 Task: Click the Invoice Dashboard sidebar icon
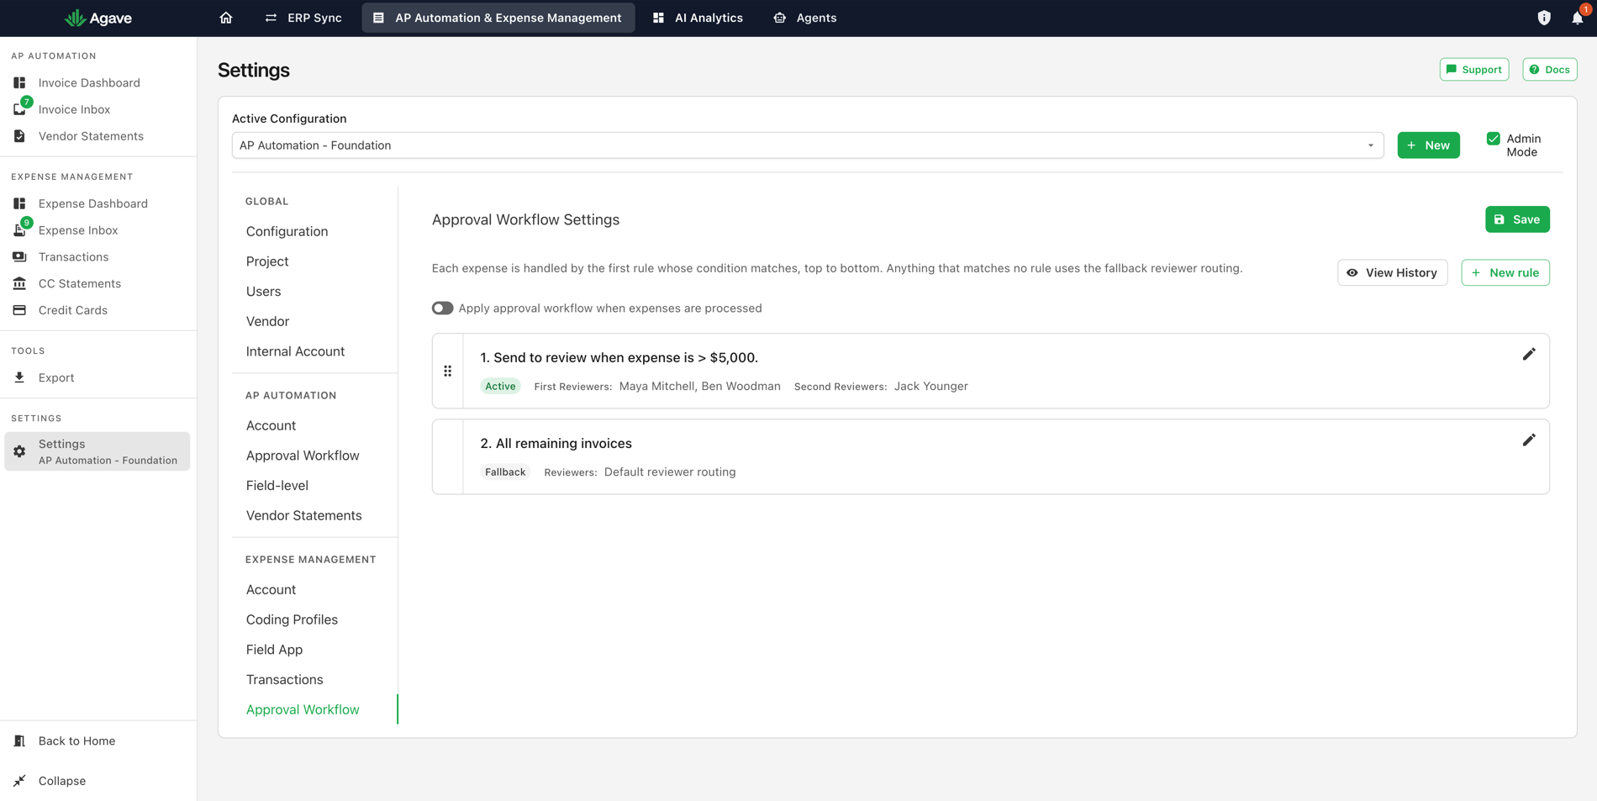[19, 82]
